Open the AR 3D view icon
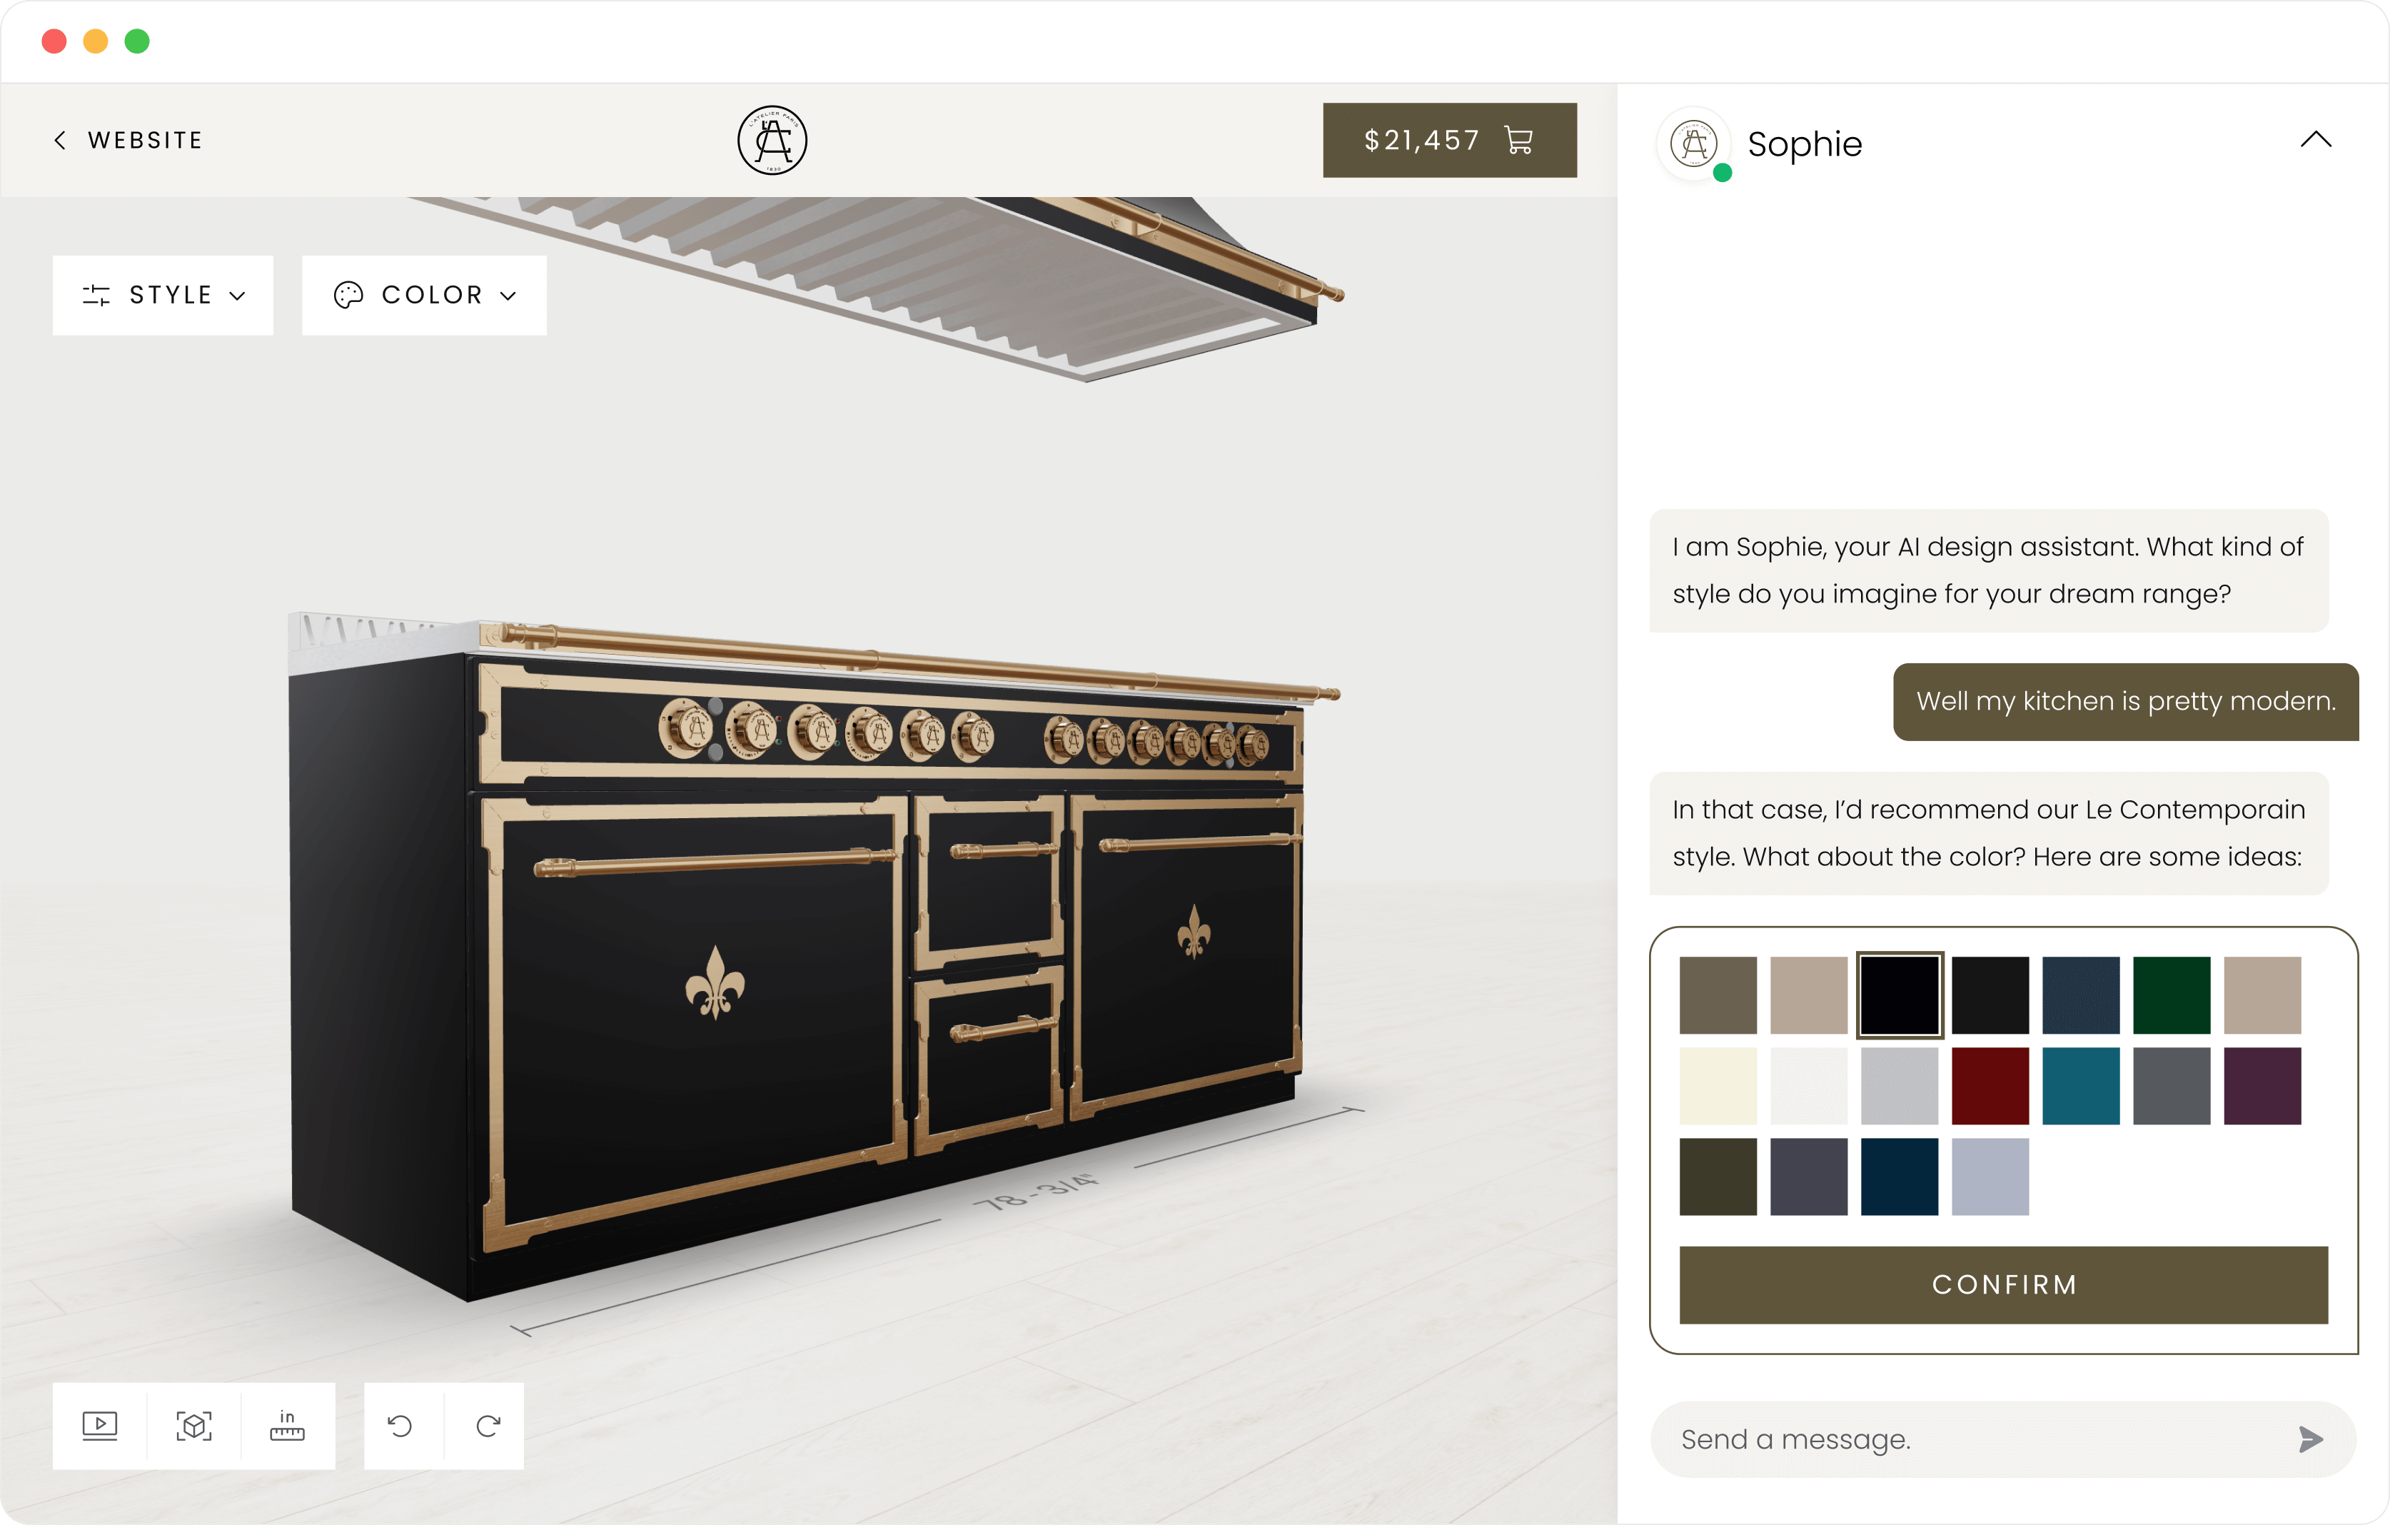2390x1525 pixels. [193, 1426]
